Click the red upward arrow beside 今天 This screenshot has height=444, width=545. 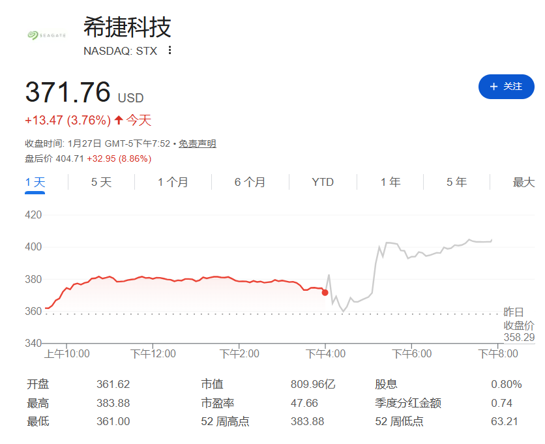pos(119,121)
